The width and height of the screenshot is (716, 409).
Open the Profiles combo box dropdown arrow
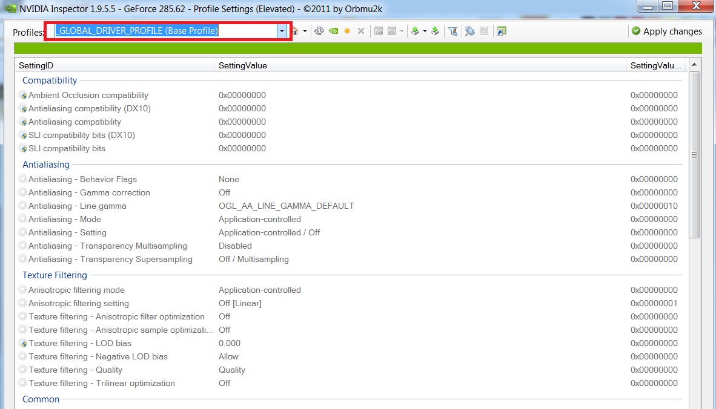click(x=282, y=31)
